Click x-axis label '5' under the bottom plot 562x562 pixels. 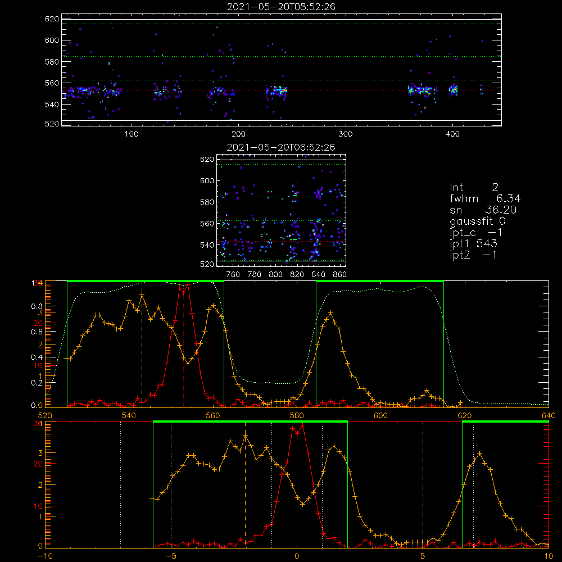click(423, 556)
